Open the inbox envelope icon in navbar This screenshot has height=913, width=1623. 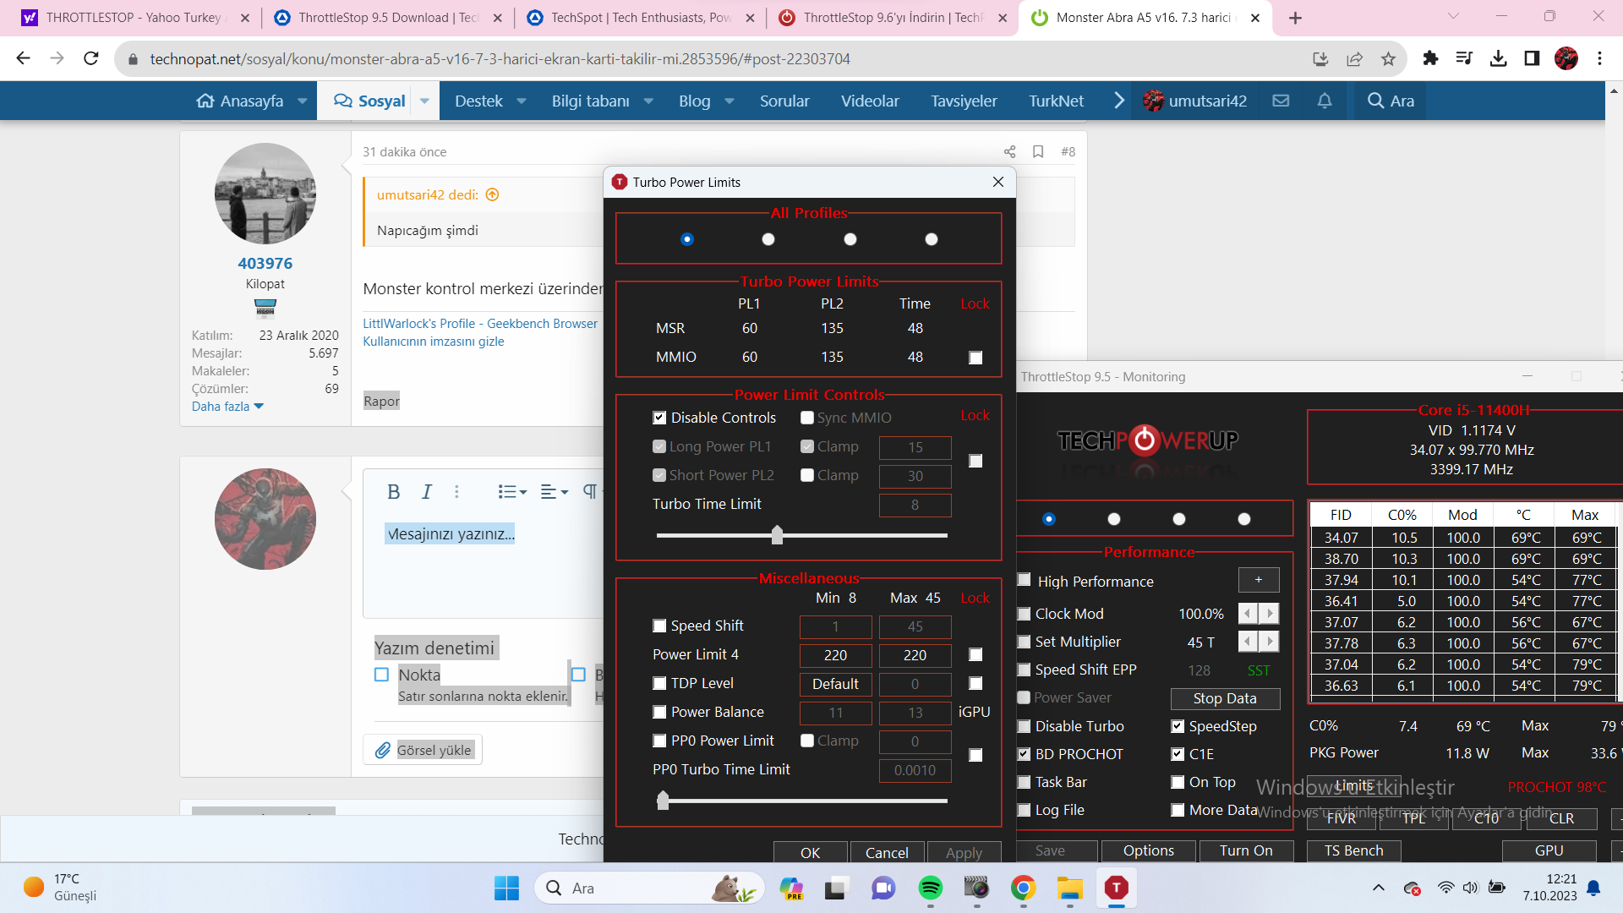click(x=1281, y=101)
